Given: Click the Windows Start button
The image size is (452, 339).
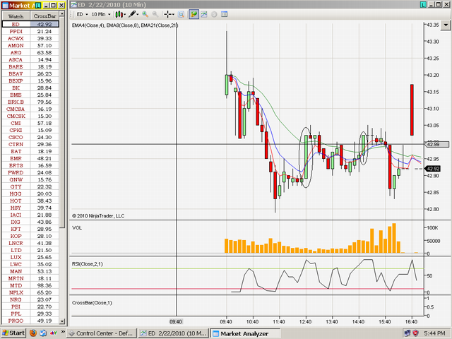Looking at the screenshot, I should point(13,333).
